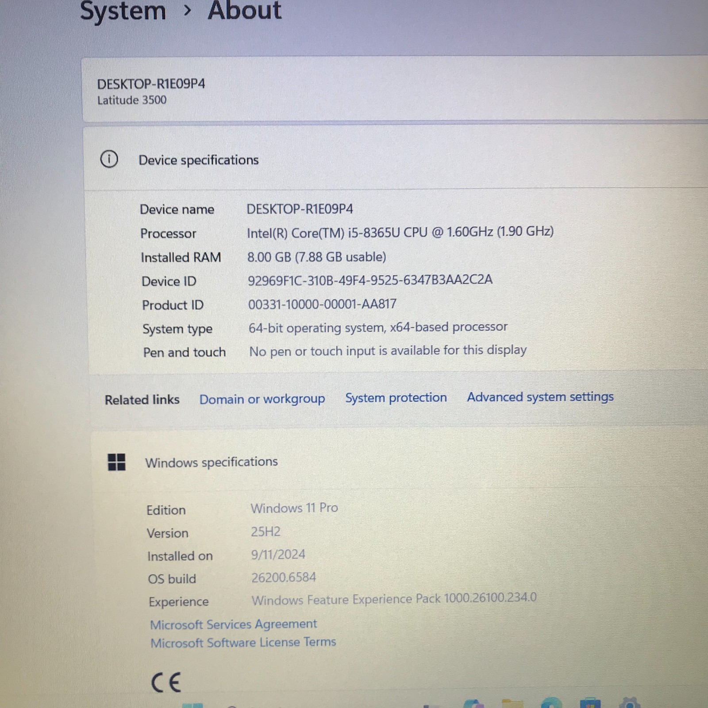Image resolution: width=708 pixels, height=708 pixels.
Task: Click the Pen and touch label
Action: coord(185,352)
